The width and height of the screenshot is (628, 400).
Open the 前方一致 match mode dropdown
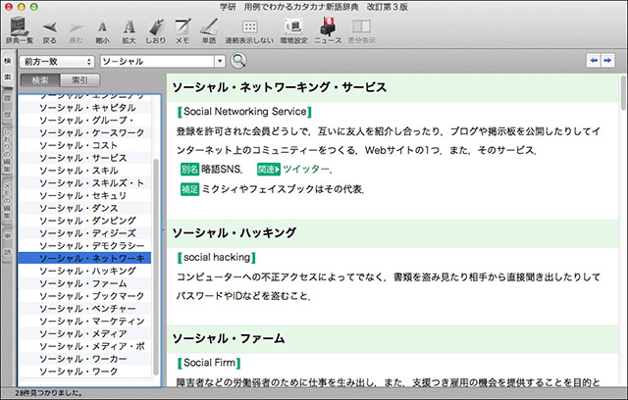57,61
